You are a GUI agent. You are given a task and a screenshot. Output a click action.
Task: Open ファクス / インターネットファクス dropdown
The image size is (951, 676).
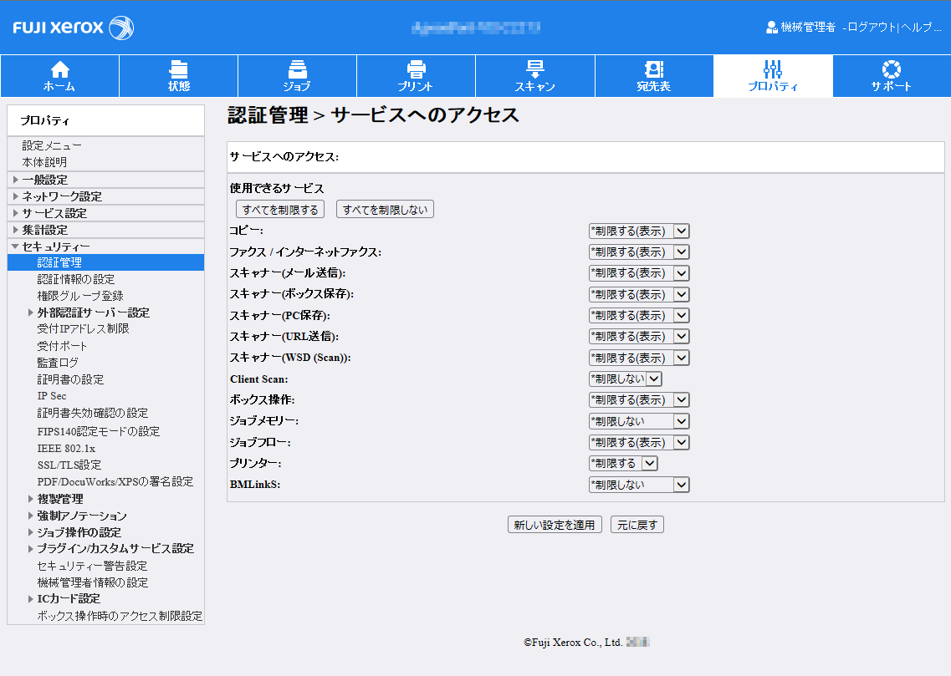639,252
